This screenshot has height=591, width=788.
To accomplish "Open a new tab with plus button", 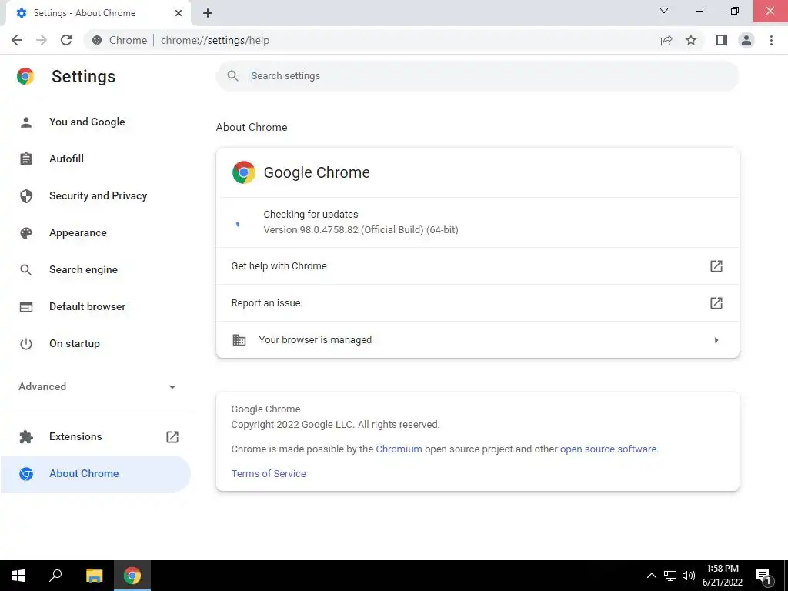I will pyautogui.click(x=208, y=13).
